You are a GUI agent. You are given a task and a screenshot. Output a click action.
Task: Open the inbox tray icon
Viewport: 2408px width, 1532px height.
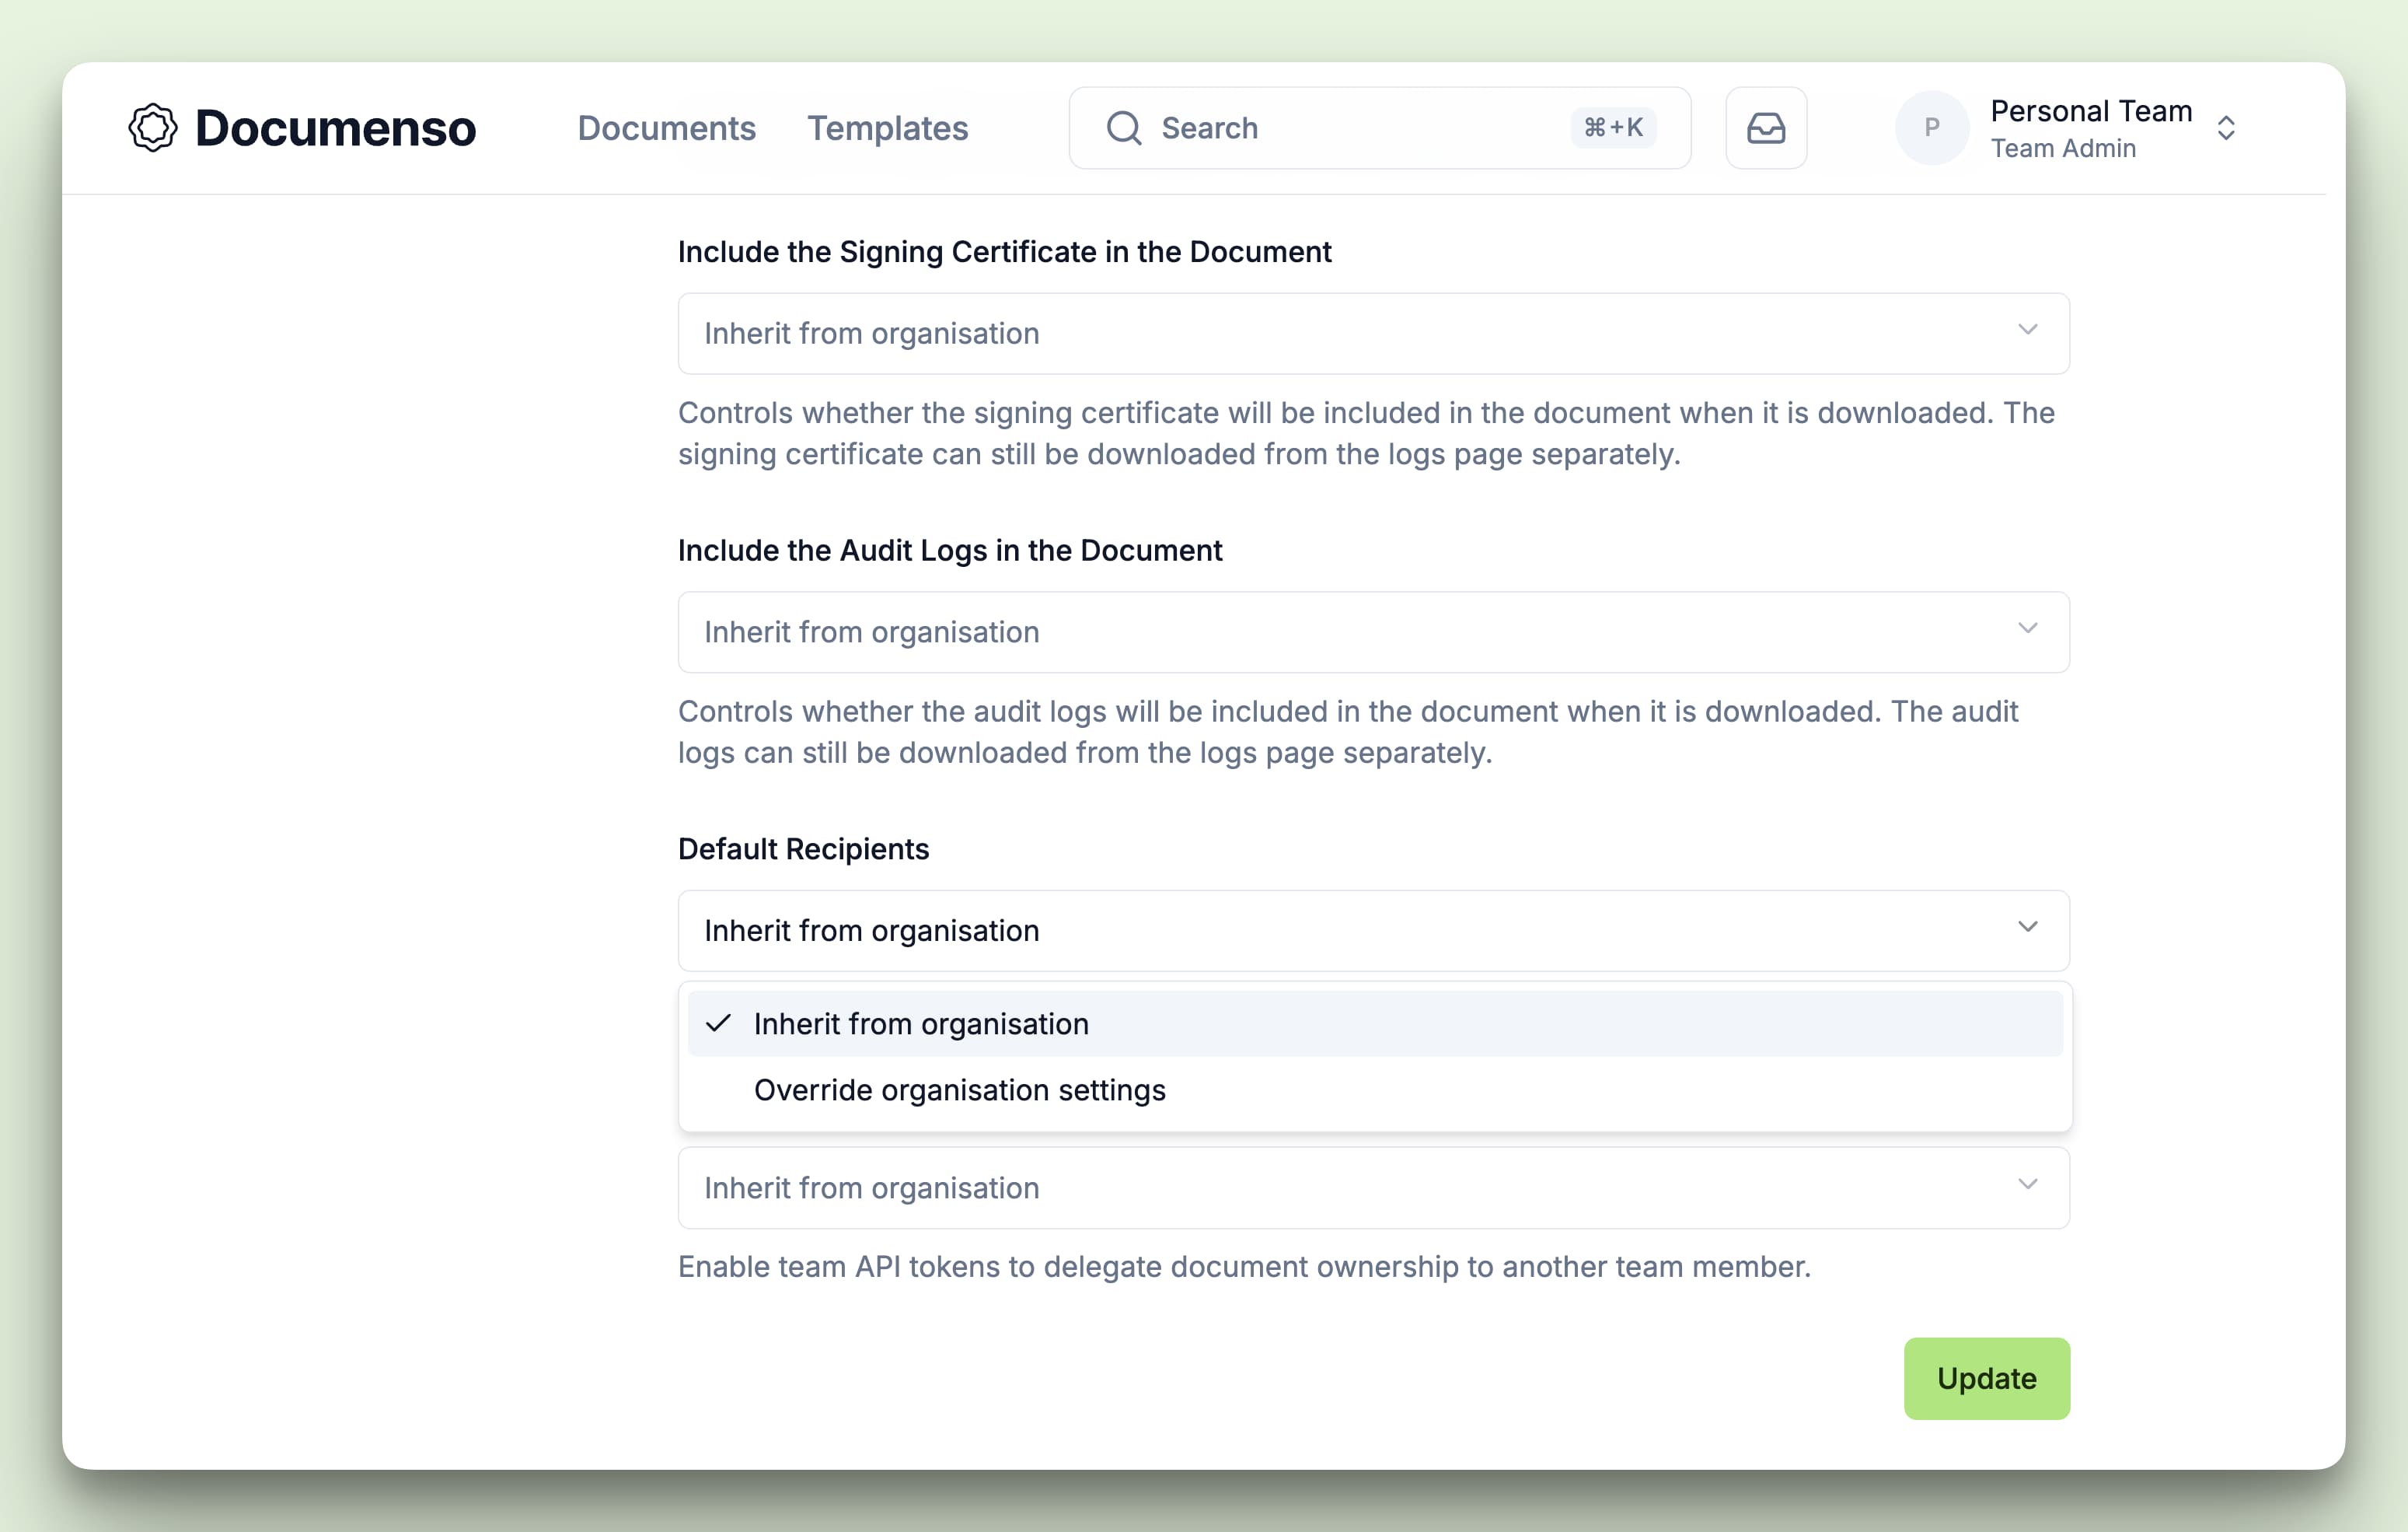pos(1766,128)
